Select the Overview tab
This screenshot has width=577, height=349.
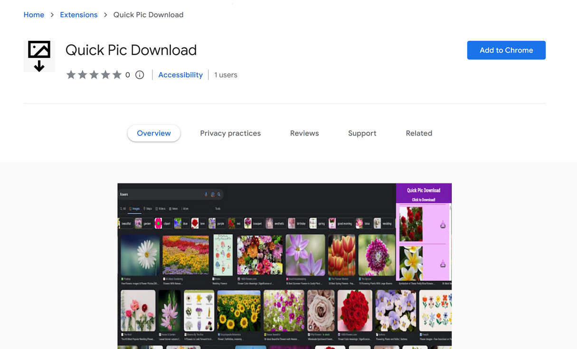click(154, 133)
